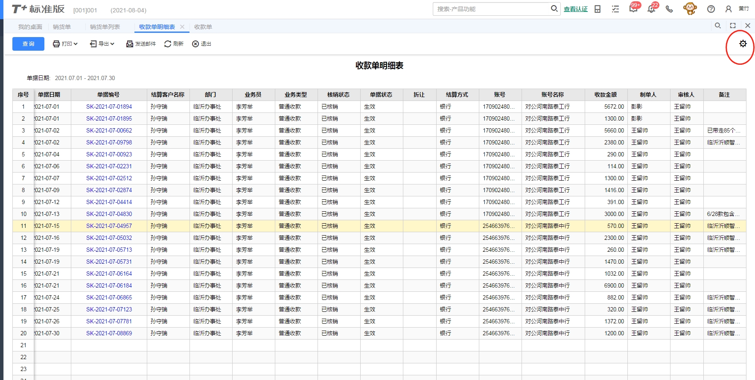Viewport: 755px width, 380px height.
Task: Select the 收款单明细表 tab
Action: point(157,27)
